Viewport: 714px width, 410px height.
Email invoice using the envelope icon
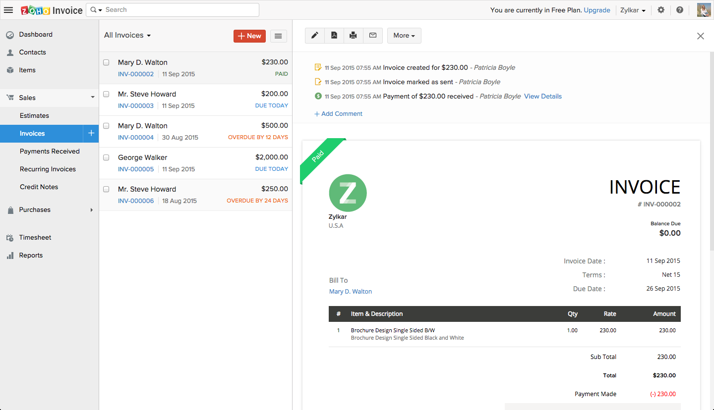click(373, 36)
